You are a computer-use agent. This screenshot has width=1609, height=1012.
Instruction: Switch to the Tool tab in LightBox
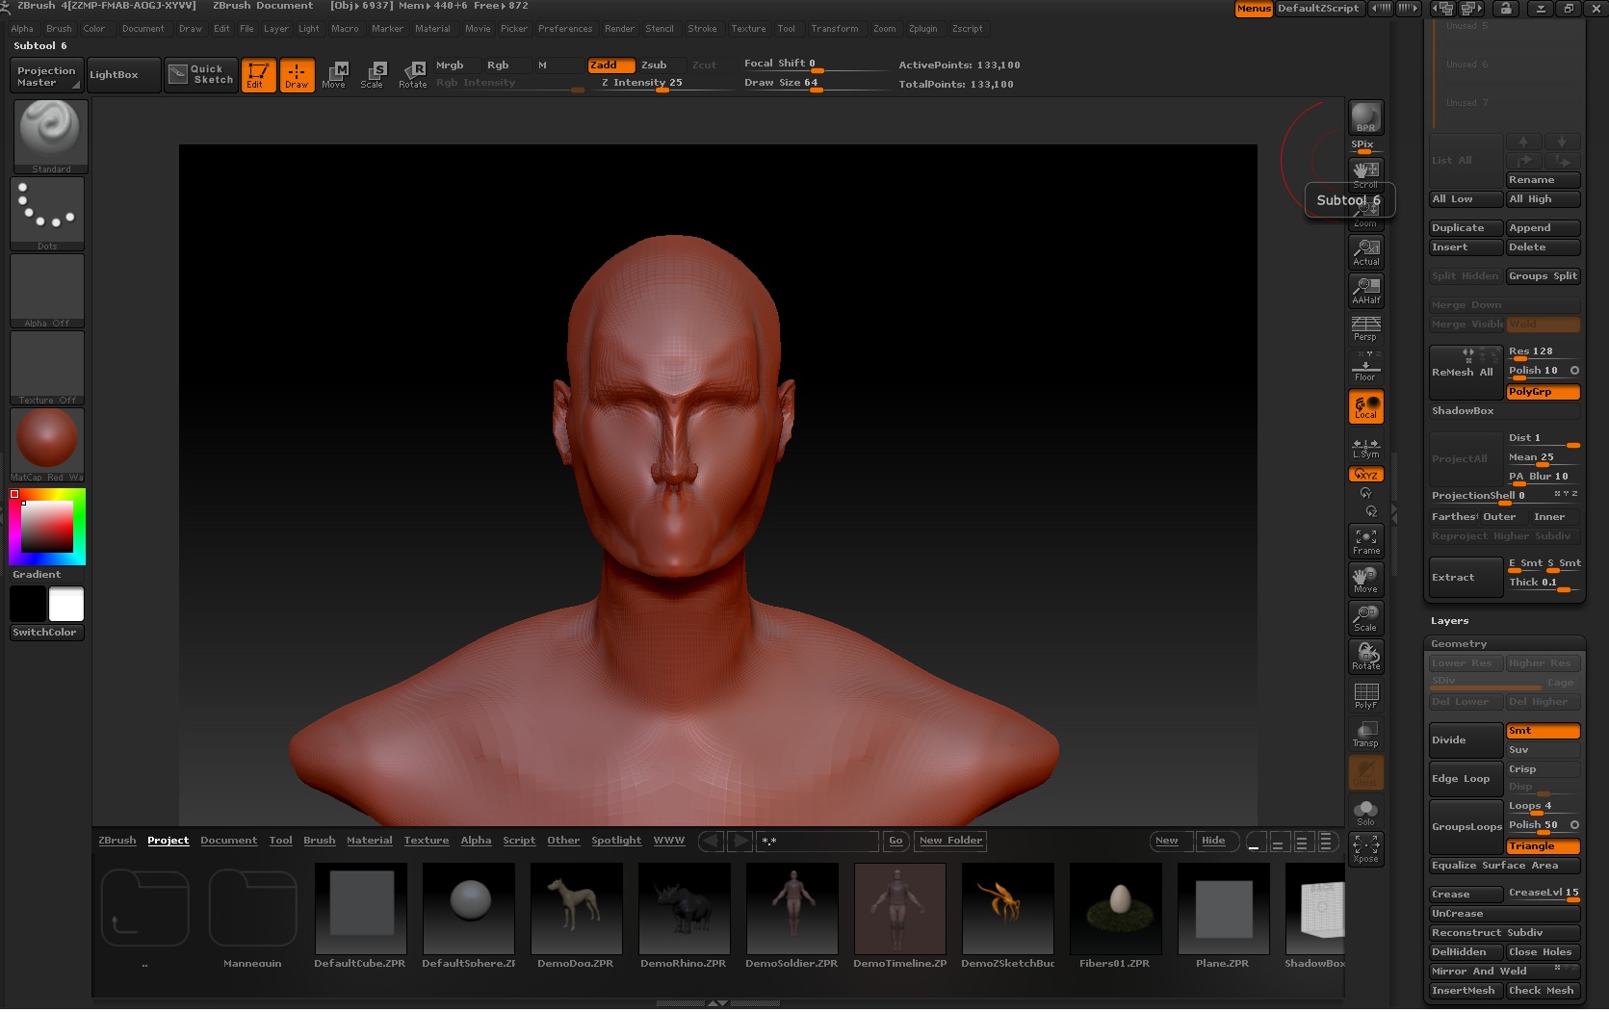[x=280, y=841]
